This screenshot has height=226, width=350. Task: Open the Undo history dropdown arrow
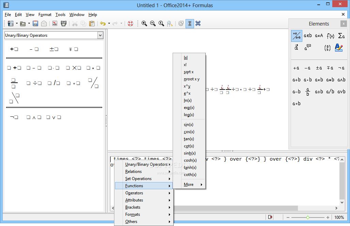tap(109, 23)
